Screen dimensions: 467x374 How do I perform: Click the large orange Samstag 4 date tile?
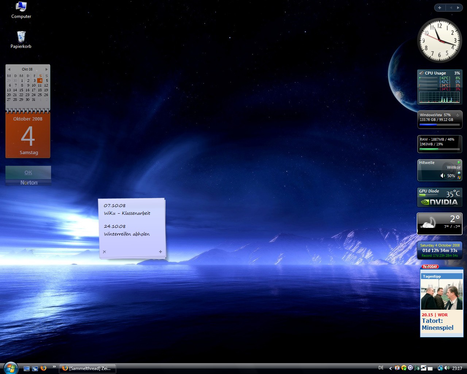pyautogui.click(x=28, y=135)
